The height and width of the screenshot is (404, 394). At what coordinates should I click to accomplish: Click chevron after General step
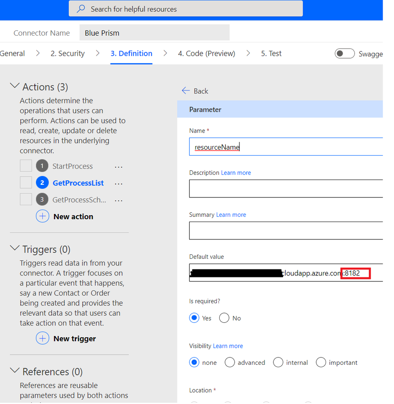click(x=38, y=53)
